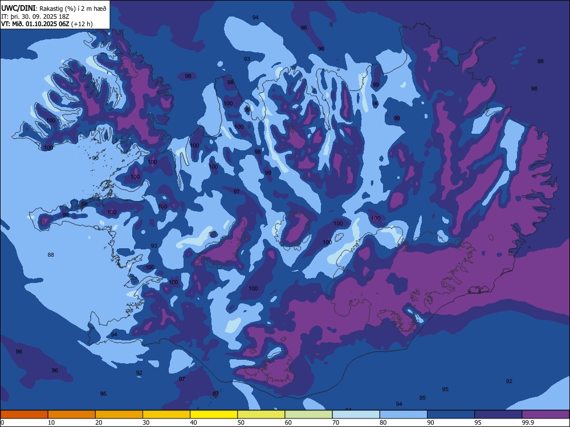570x427 pixels.
Task: Choose the golden 30–40 legend swatch
Action: [166, 414]
